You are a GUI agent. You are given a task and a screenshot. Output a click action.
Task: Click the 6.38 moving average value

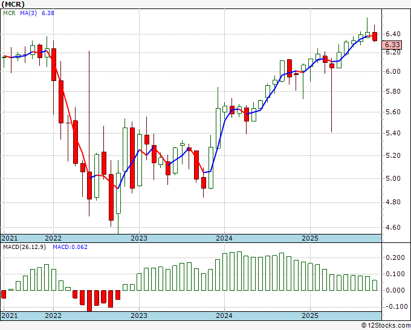[48, 13]
